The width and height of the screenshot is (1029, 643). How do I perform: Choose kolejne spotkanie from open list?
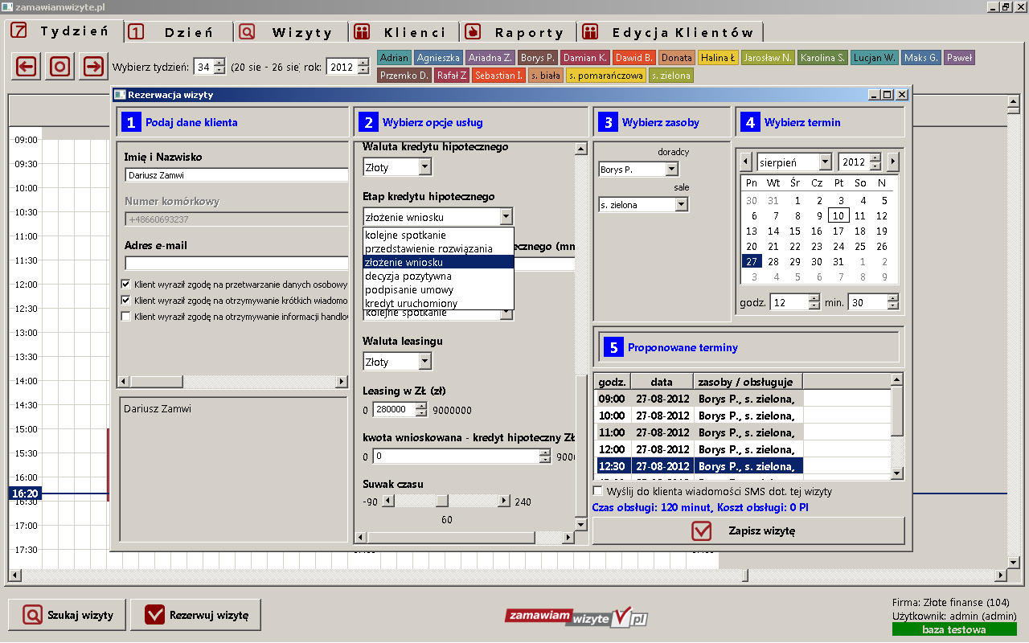[438, 235]
